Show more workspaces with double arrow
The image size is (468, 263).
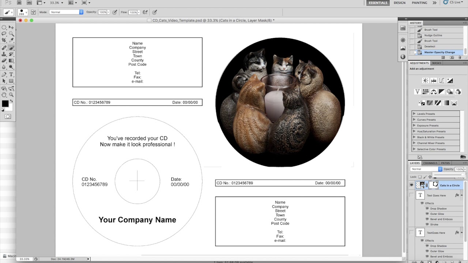(x=434, y=3)
